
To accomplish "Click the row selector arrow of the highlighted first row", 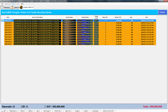I will (2, 20).
